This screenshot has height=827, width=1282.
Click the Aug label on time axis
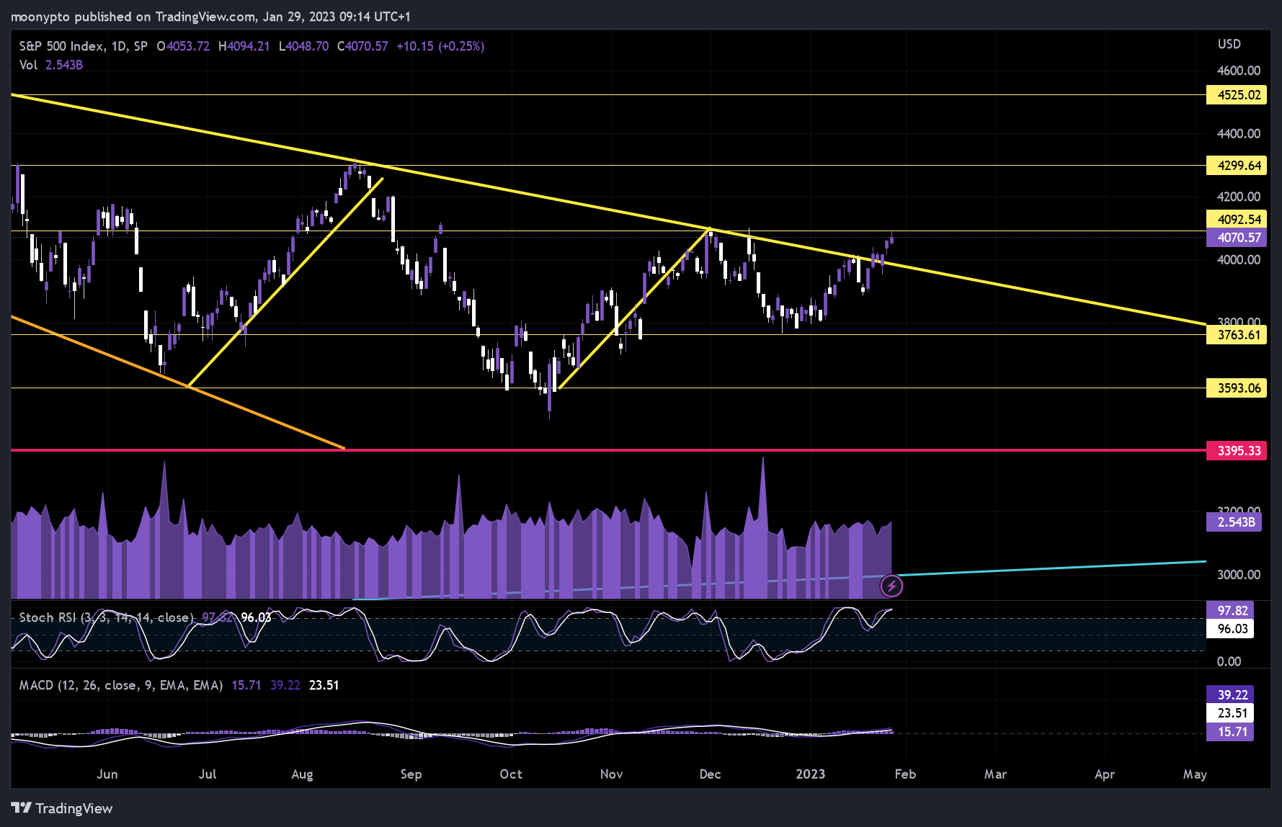[303, 774]
